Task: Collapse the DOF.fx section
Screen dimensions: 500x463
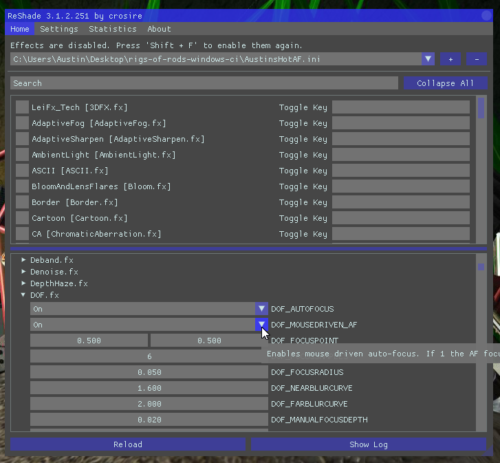Action: click(x=23, y=295)
